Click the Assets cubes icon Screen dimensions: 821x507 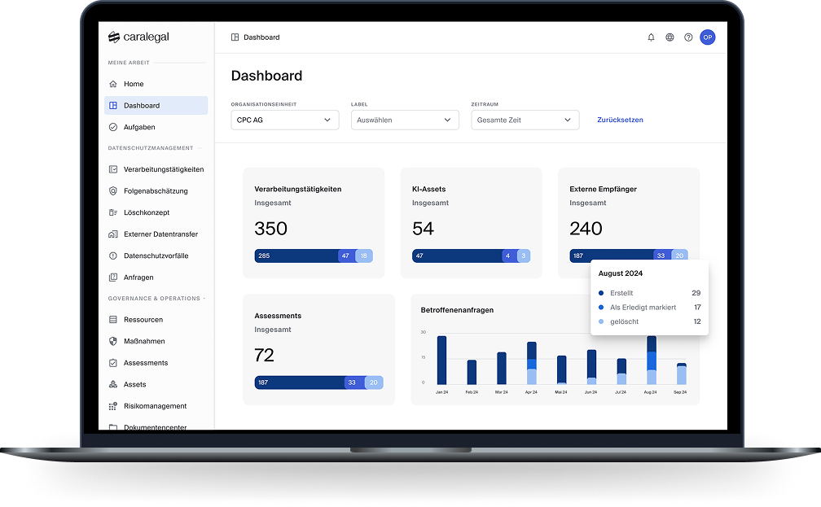113,385
